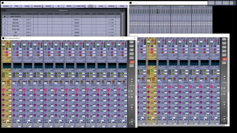The width and height of the screenshot is (237, 133).
Task: Click channel 2 blue trim knob
Action: (17, 49)
